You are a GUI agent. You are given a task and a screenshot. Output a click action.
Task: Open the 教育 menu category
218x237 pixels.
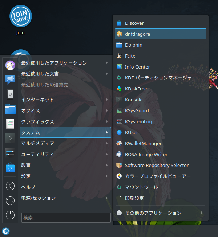click(x=65, y=165)
